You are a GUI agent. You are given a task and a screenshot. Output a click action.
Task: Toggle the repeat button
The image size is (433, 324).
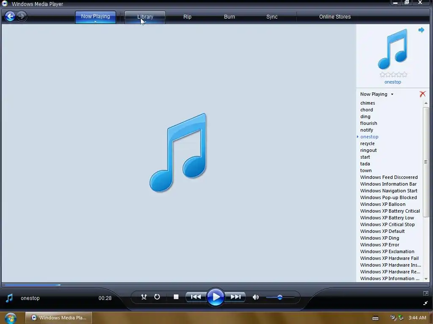[x=157, y=297]
